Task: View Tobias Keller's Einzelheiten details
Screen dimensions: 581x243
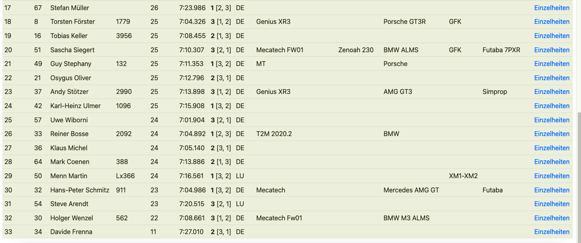Action: [551, 36]
